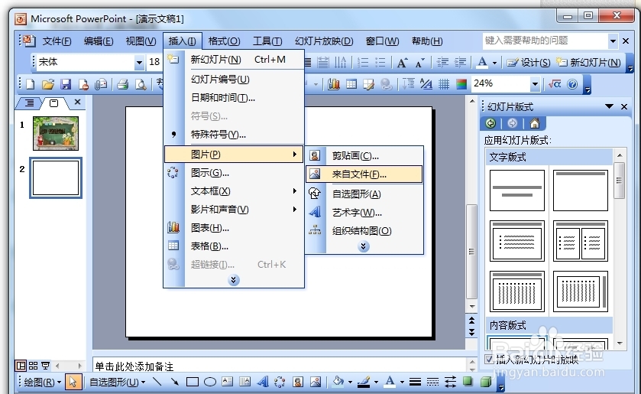
Task: Click the Home icon in task pane
Action: 534,123
